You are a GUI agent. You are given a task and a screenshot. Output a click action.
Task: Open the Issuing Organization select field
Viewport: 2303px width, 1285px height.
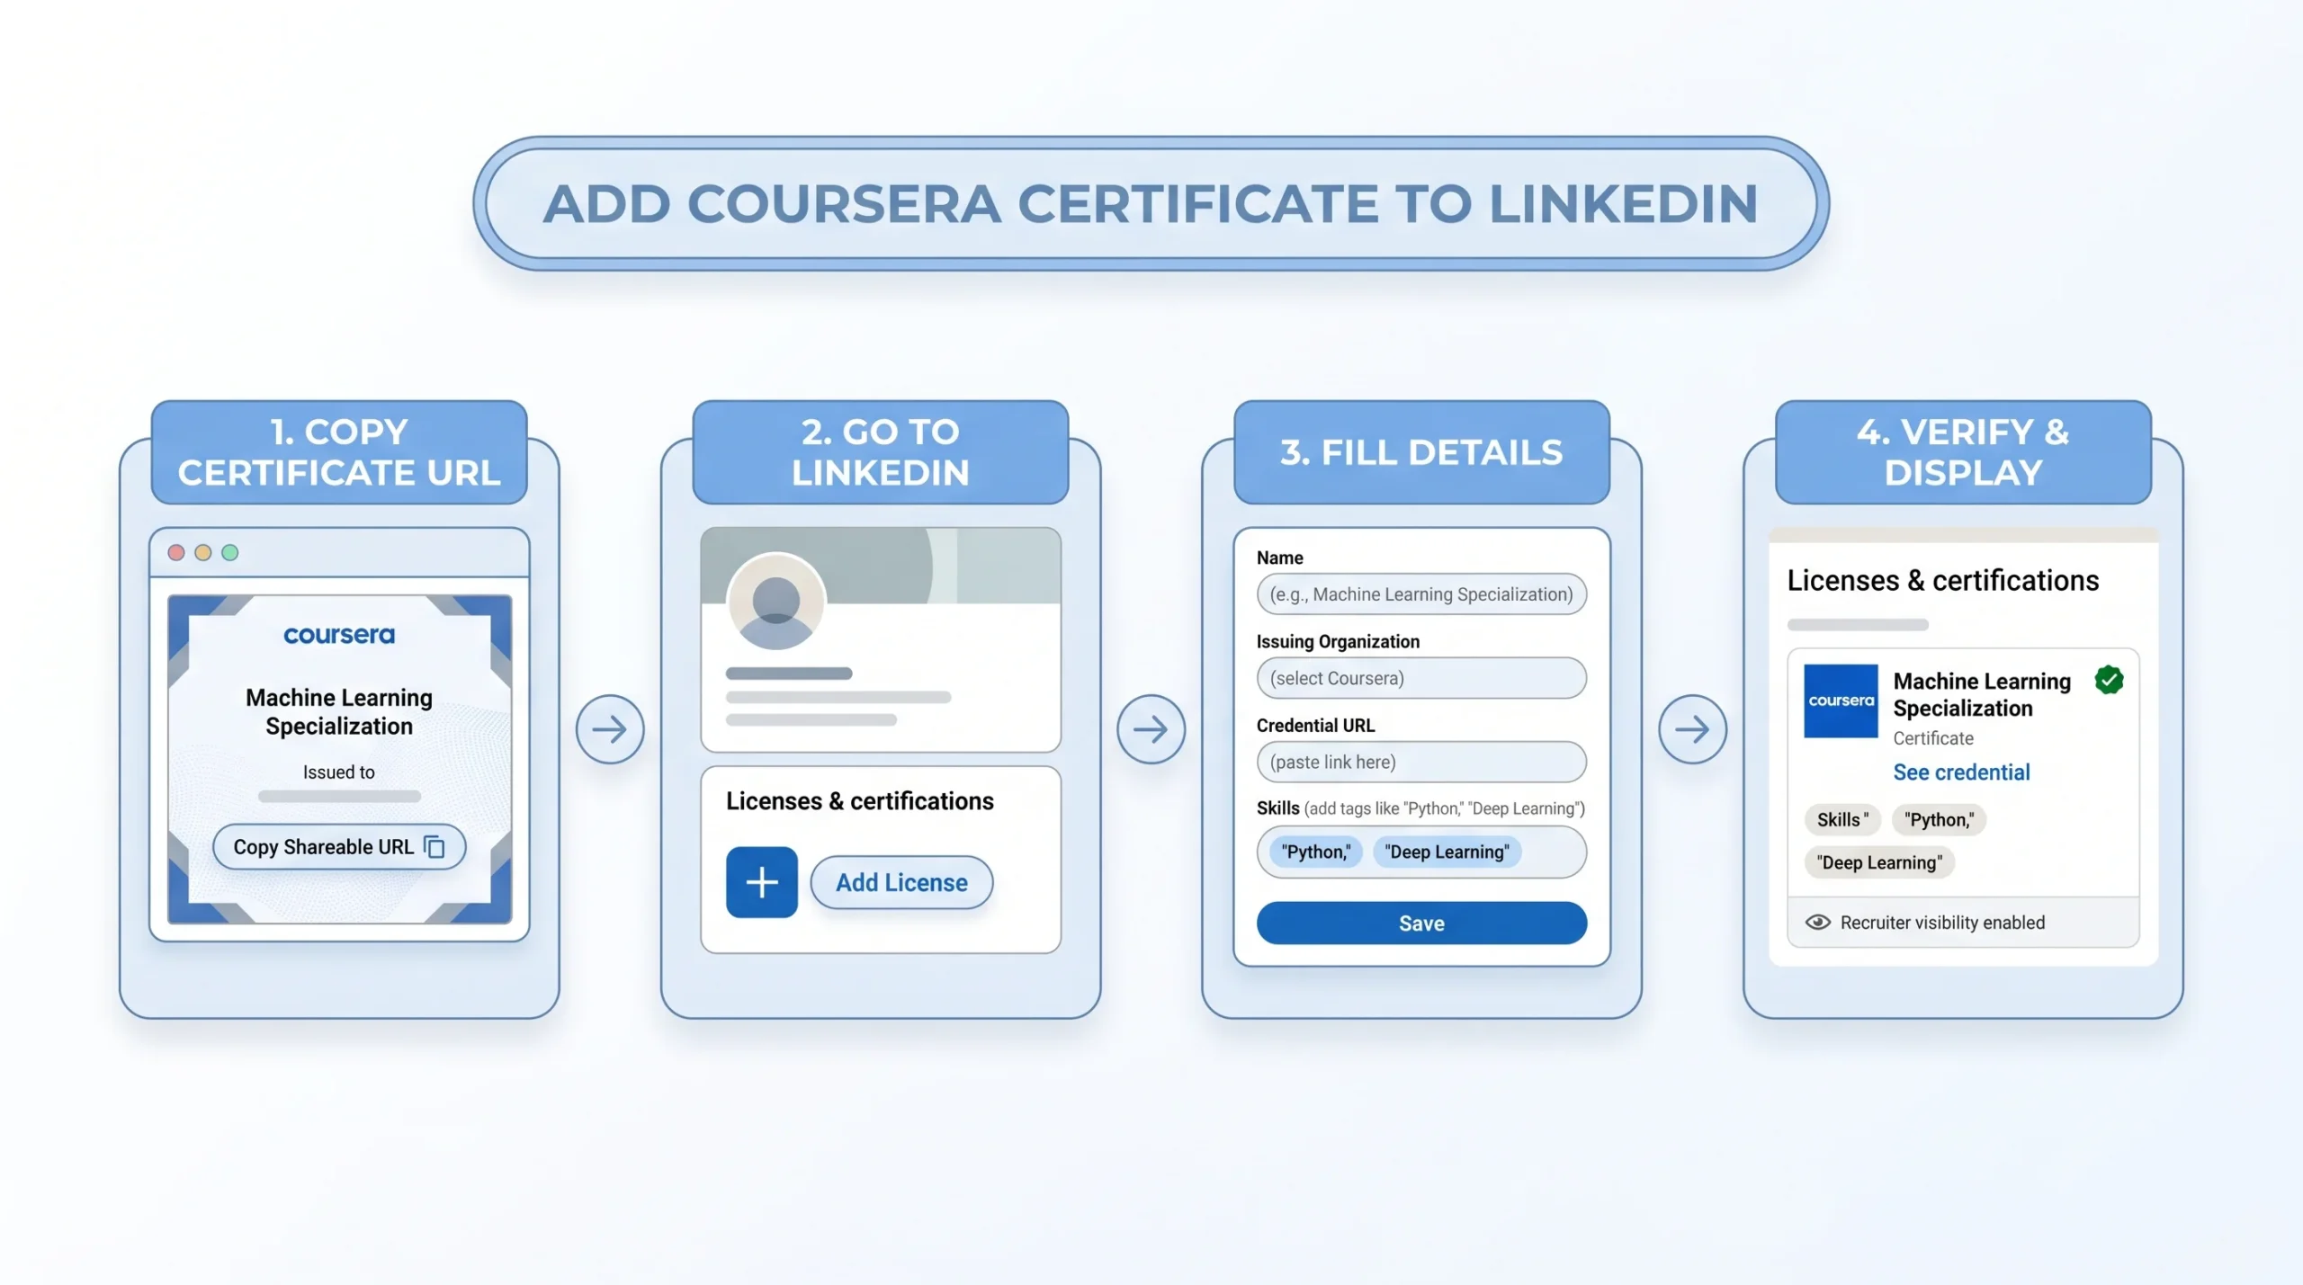[x=1421, y=677]
